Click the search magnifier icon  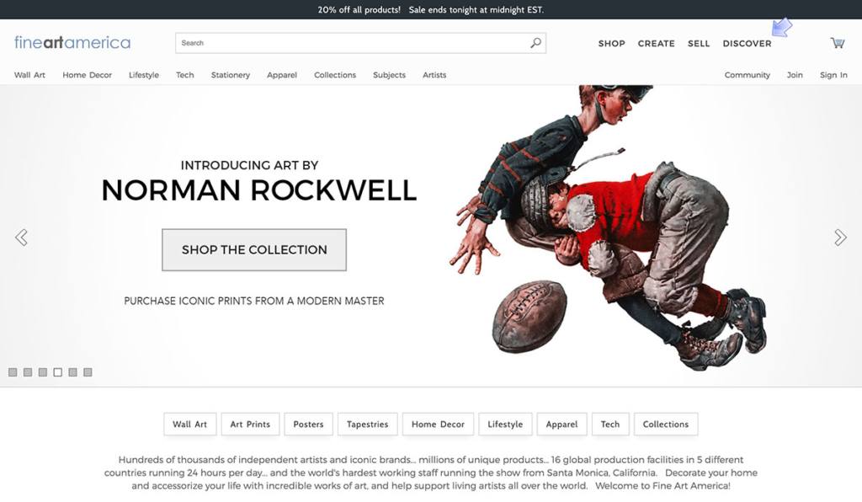pos(535,43)
